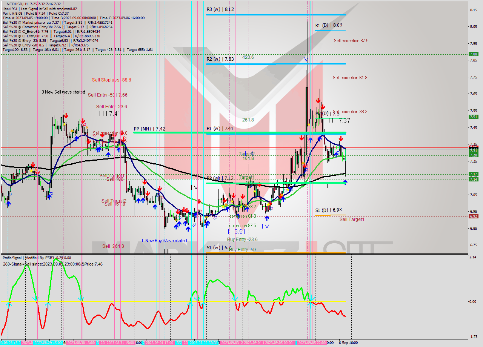Click the red 6.92 price tag on axis
Screen dimensions: 483x347
473,216
